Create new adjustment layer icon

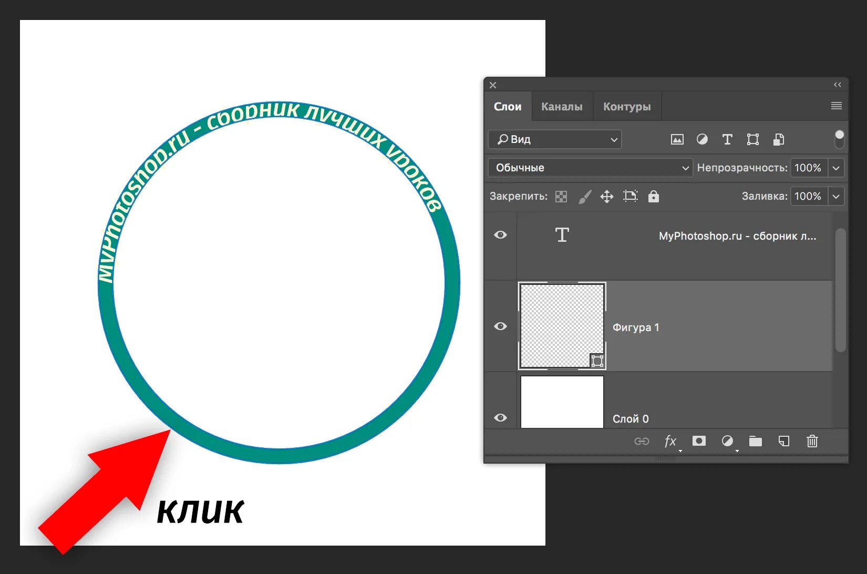click(727, 441)
